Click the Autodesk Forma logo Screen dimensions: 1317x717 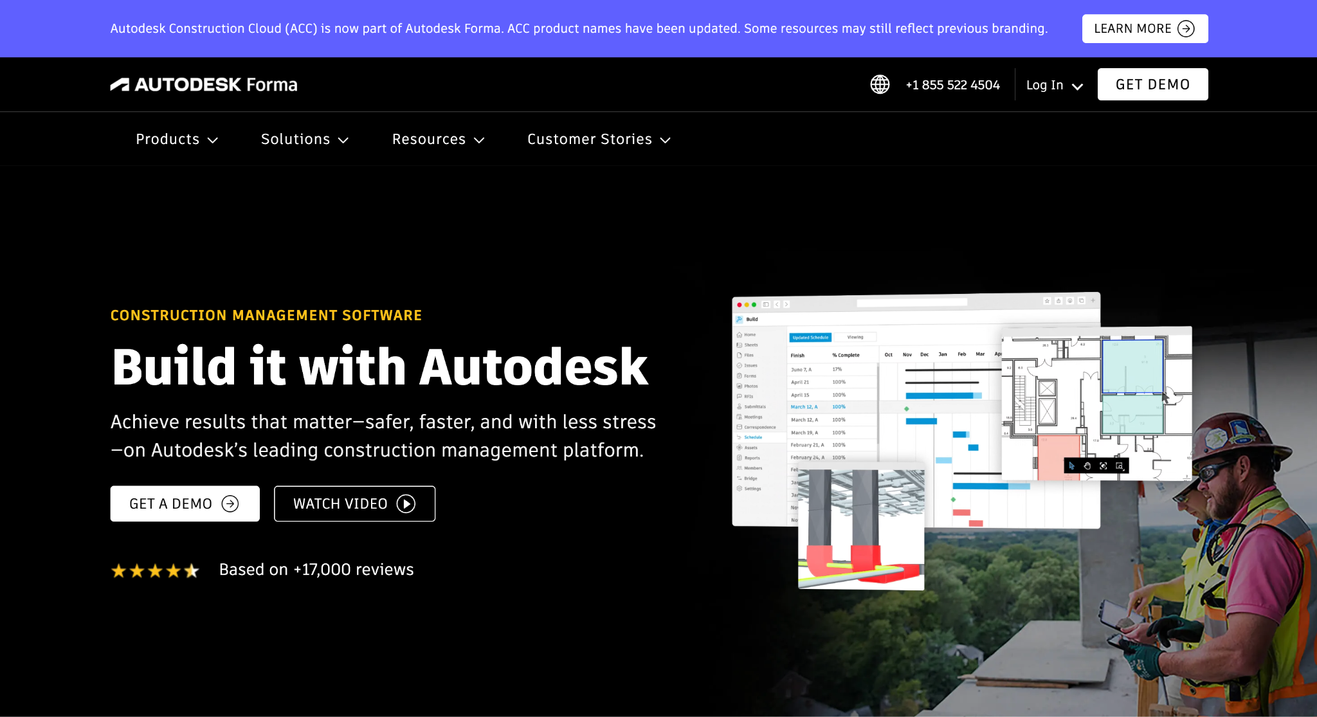click(204, 84)
